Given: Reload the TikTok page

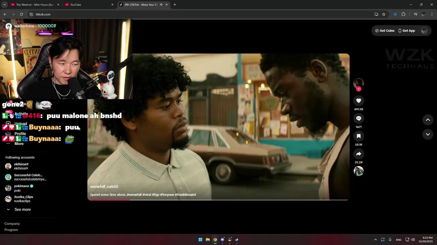Looking at the screenshot, I should click(21, 14).
